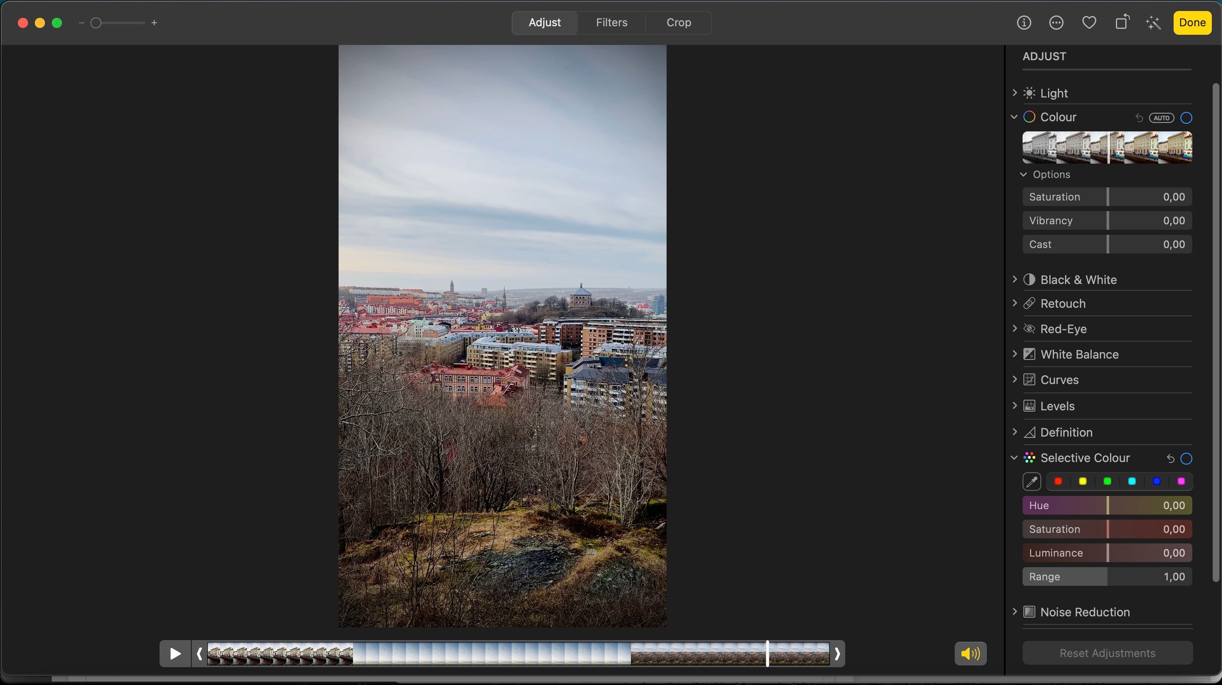
Task: Click the Retouch bandage icon
Action: click(x=1029, y=304)
